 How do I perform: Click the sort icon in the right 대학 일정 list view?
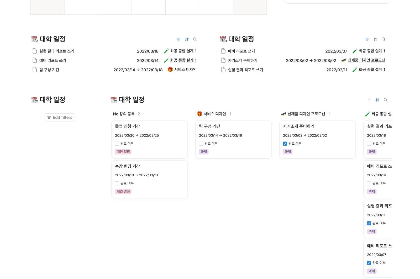tap(375, 39)
